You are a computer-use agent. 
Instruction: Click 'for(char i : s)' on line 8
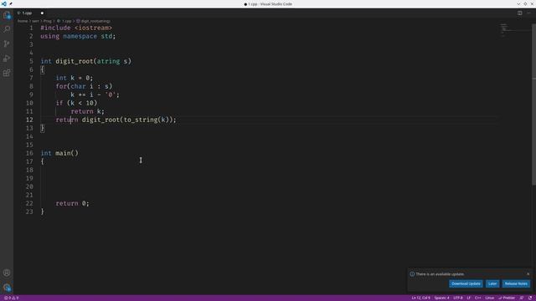84,86
